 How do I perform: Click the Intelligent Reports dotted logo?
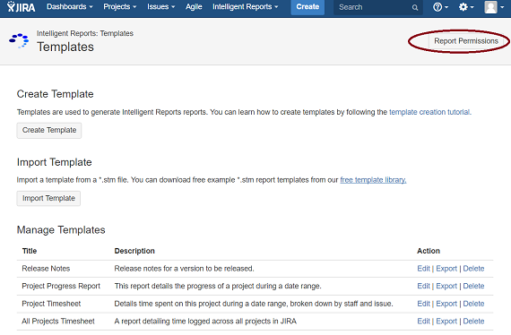[x=19, y=40]
